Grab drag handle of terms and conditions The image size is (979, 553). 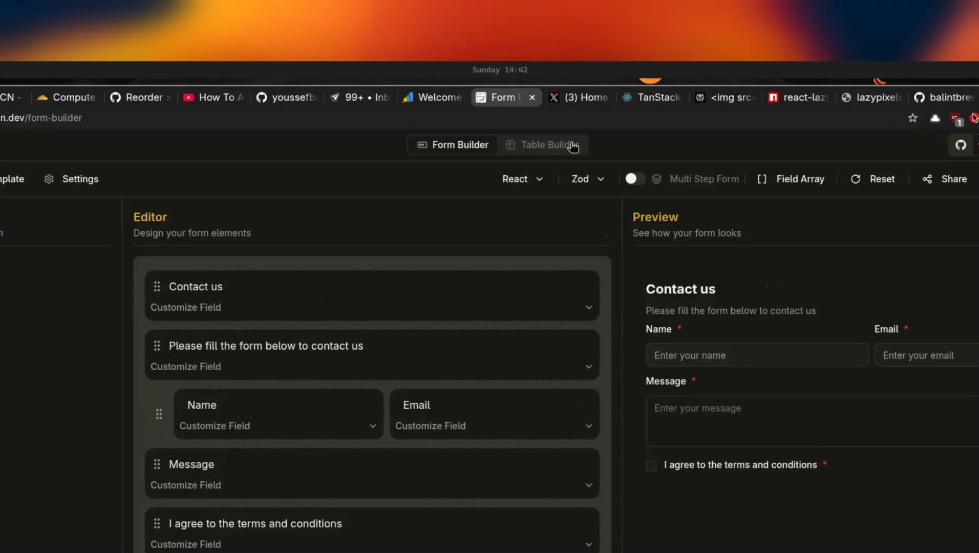pyautogui.click(x=157, y=523)
